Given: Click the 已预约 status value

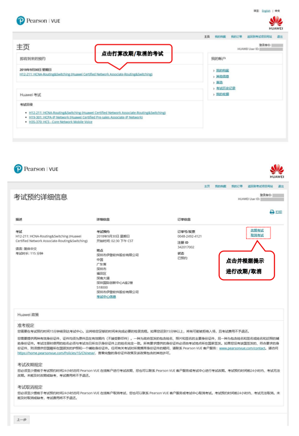Looking at the screenshot, I should point(182,258).
